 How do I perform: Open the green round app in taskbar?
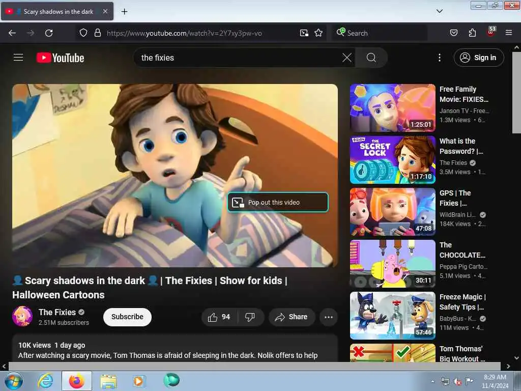(171, 380)
